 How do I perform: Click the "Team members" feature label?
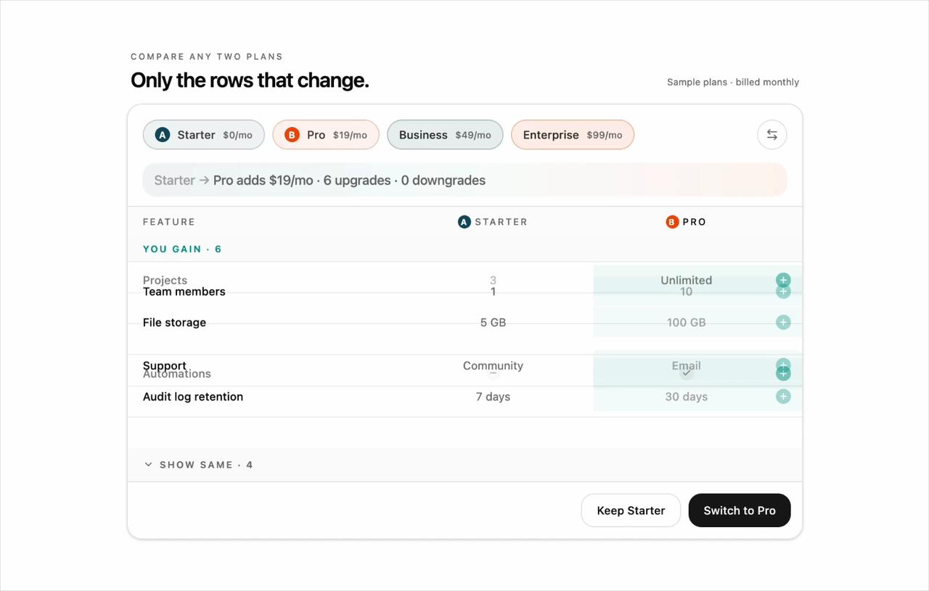pyautogui.click(x=184, y=292)
